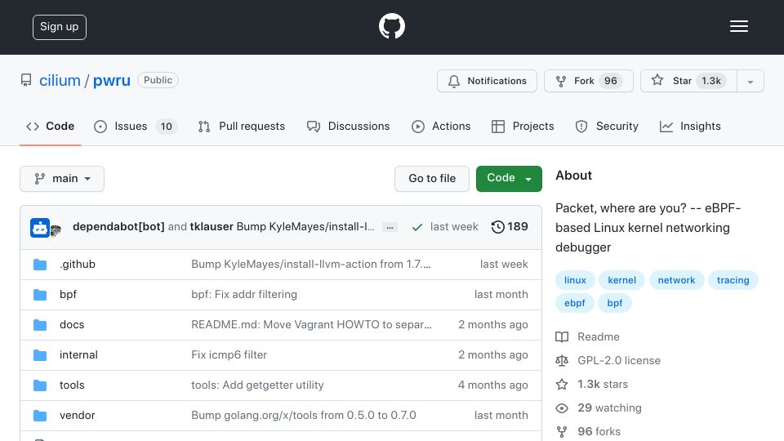
Task: Open tklauser author link
Action: [212, 226]
